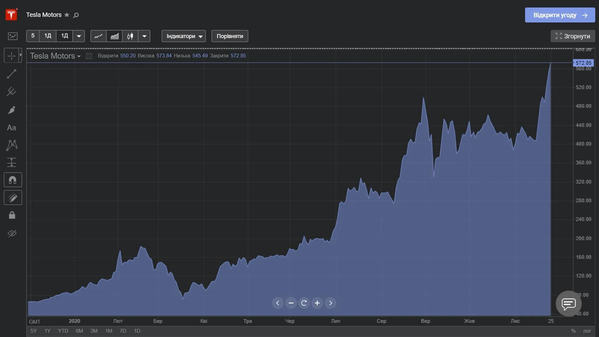
Task: Click the Tesla logo icon
Action: [x=11, y=15]
